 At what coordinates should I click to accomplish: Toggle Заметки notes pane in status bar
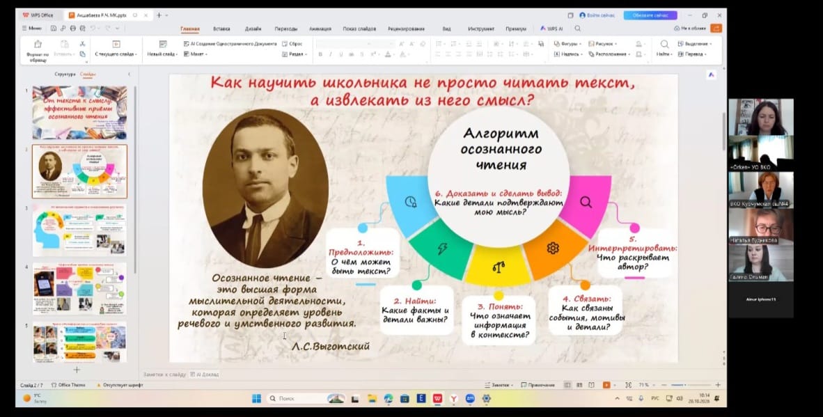(499, 385)
